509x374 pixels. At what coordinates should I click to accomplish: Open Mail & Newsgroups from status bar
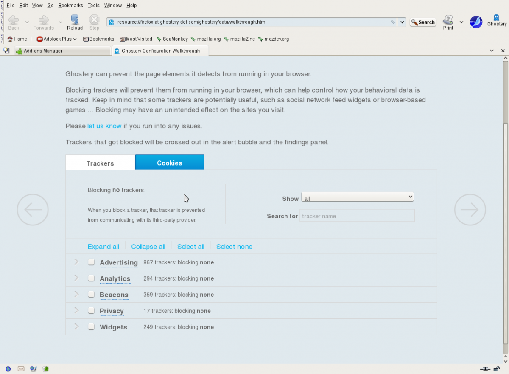click(x=21, y=369)
